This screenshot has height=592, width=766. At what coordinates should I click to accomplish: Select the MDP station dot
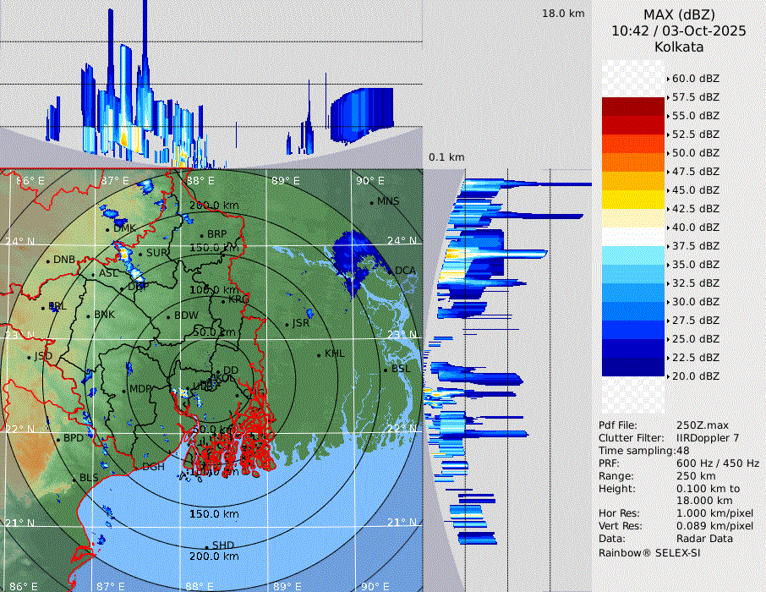[x=123, y=389]
